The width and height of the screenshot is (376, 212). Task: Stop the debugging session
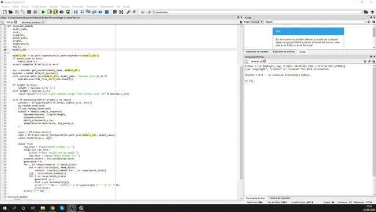point(107,12)
